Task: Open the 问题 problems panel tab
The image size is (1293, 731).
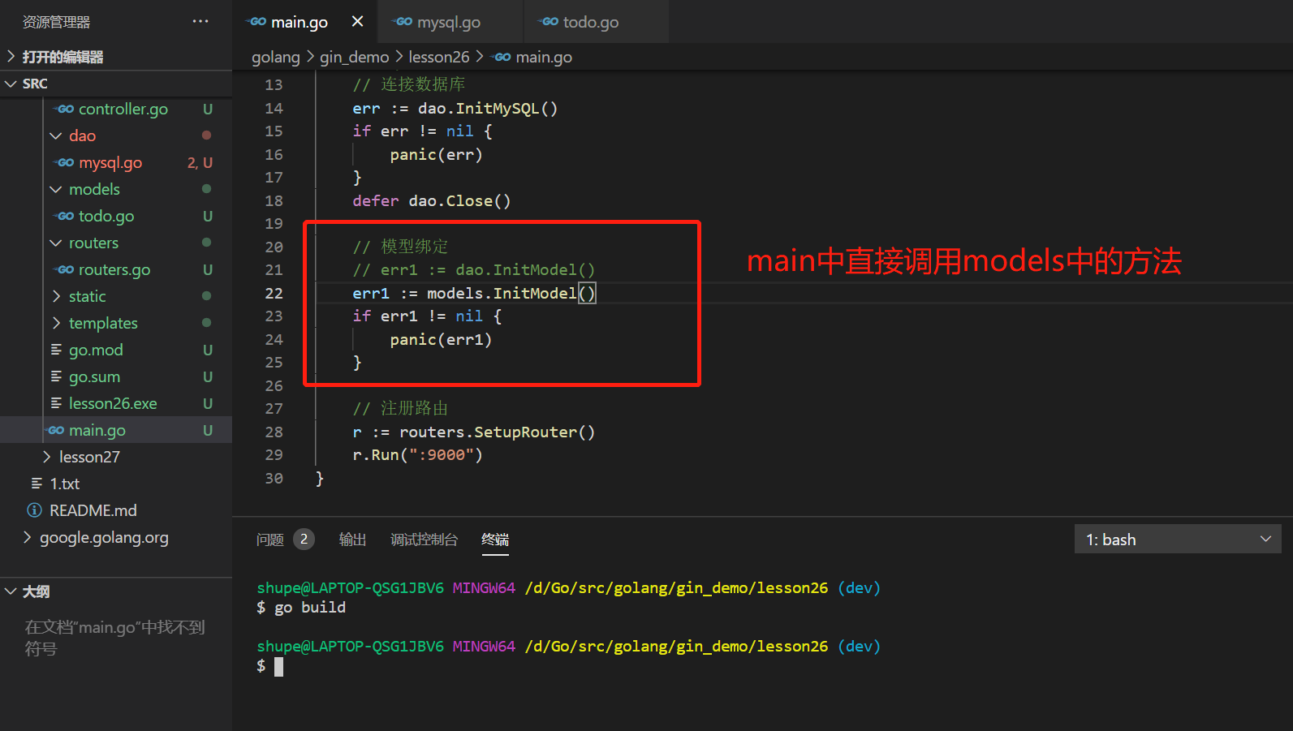Action: (x=270, y=540)
